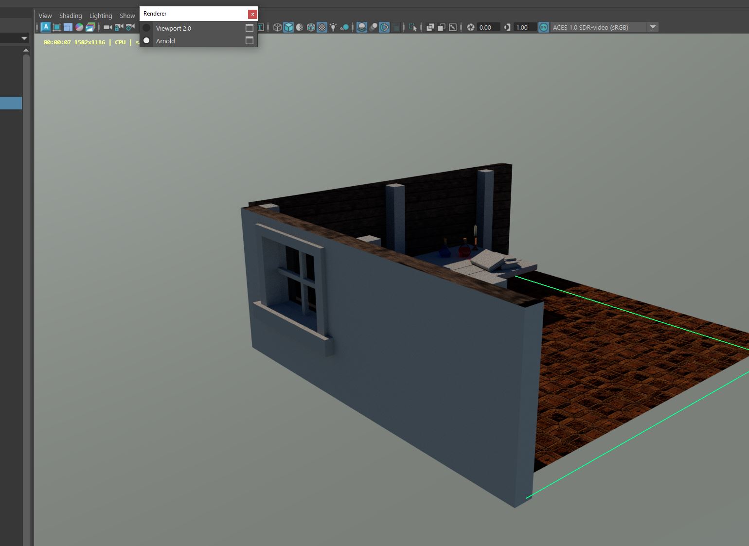The image size is (749, 546).
Task: Open Arnold renderer options box
Action: click(250, 41)
